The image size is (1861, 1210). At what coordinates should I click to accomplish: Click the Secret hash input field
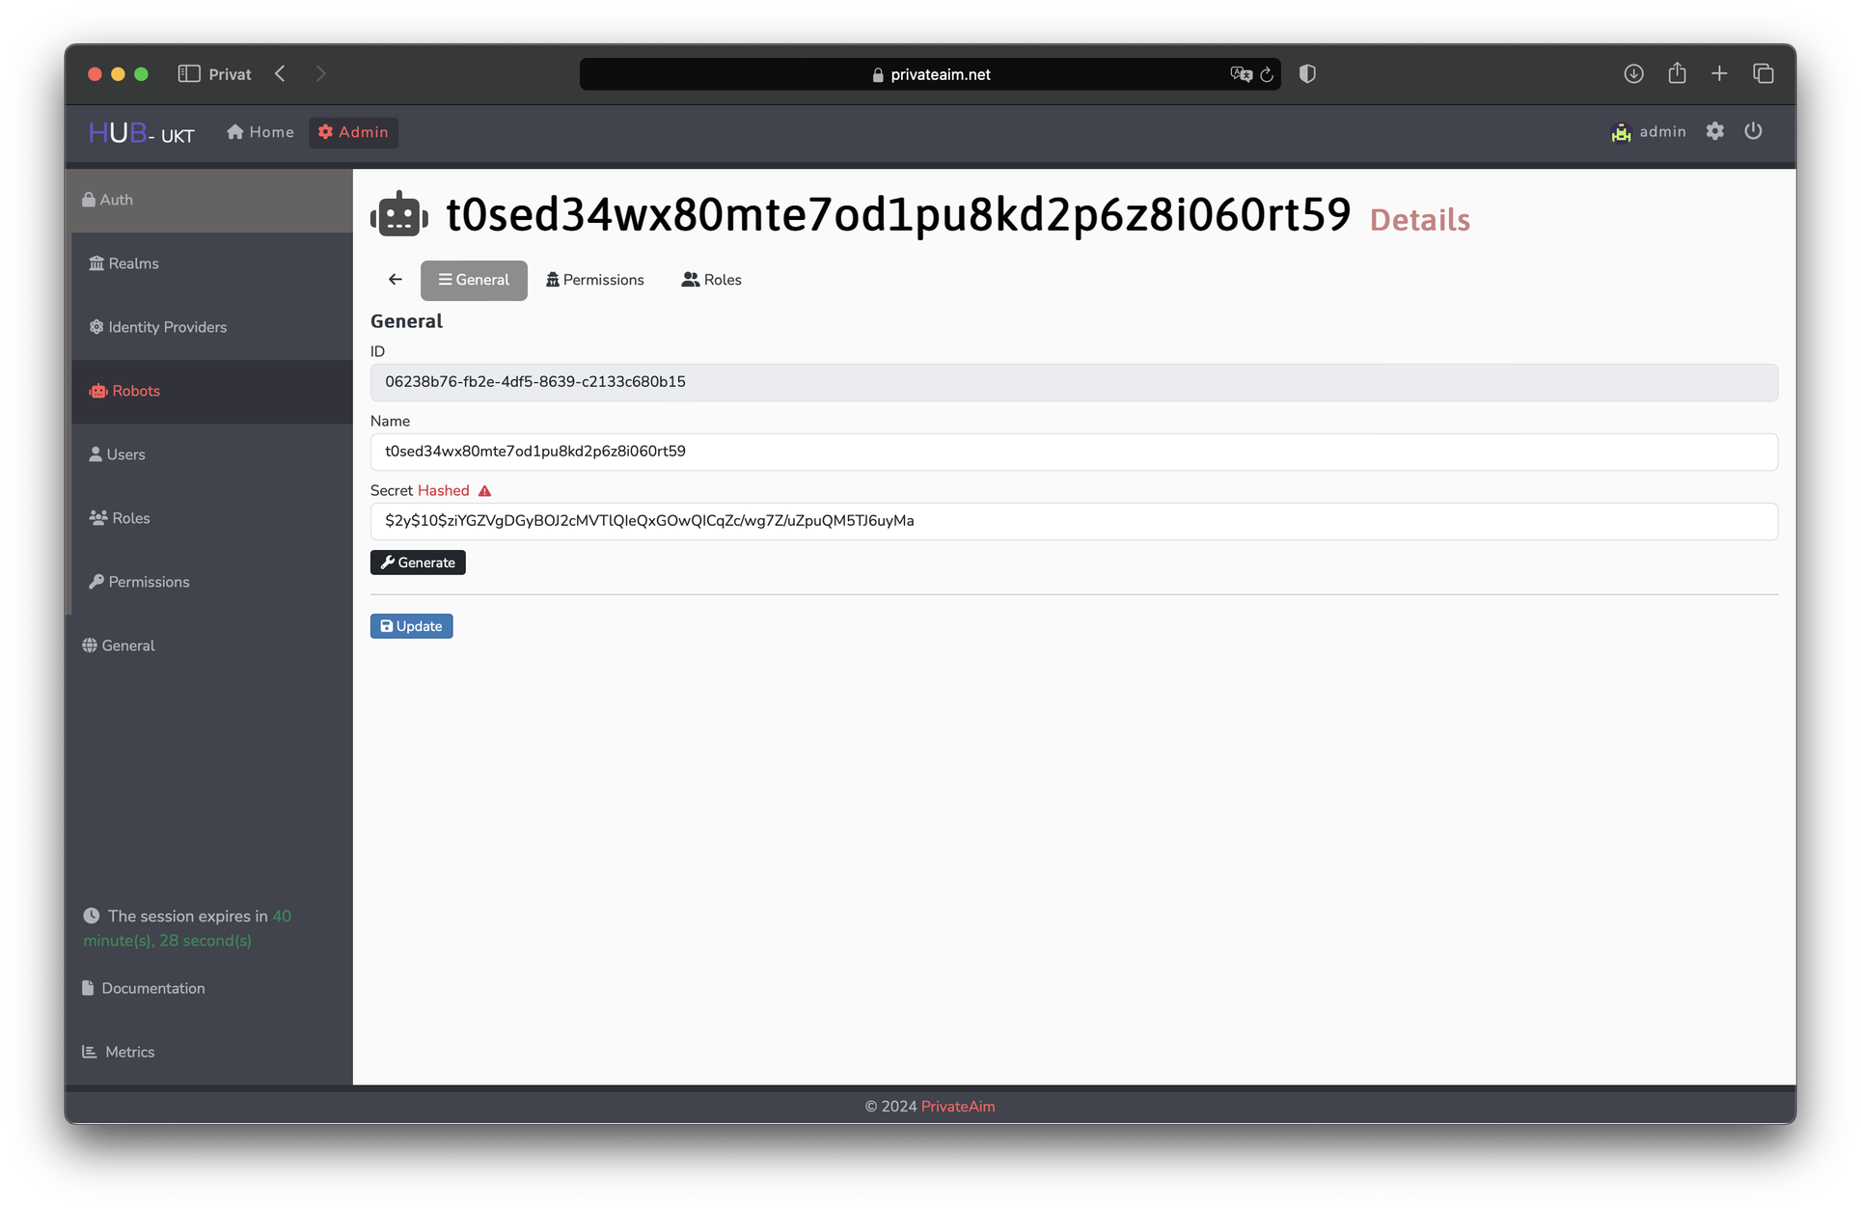click(x=1073, y=521)
